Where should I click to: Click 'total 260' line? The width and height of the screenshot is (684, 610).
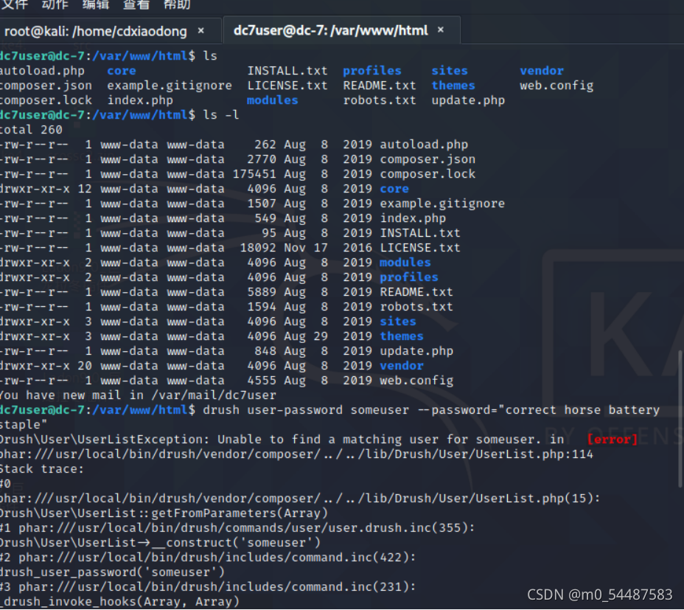click(x=31, y=130)
